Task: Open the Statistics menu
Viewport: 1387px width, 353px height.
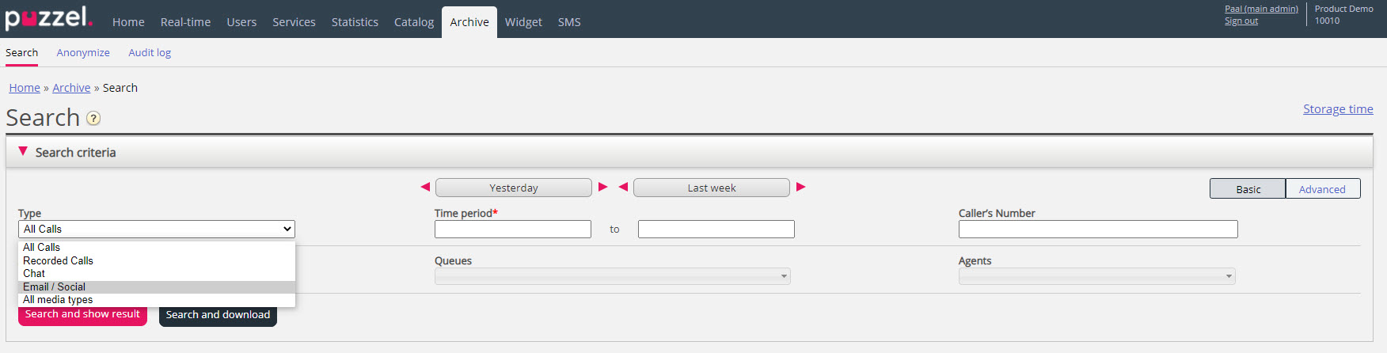Action: 355,22
